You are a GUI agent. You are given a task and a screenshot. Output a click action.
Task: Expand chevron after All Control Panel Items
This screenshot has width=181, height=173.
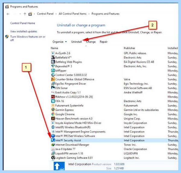point(89,14)
